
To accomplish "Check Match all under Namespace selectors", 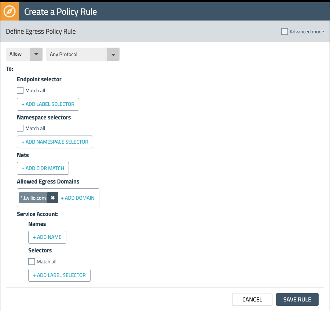I will pos(20,128).
